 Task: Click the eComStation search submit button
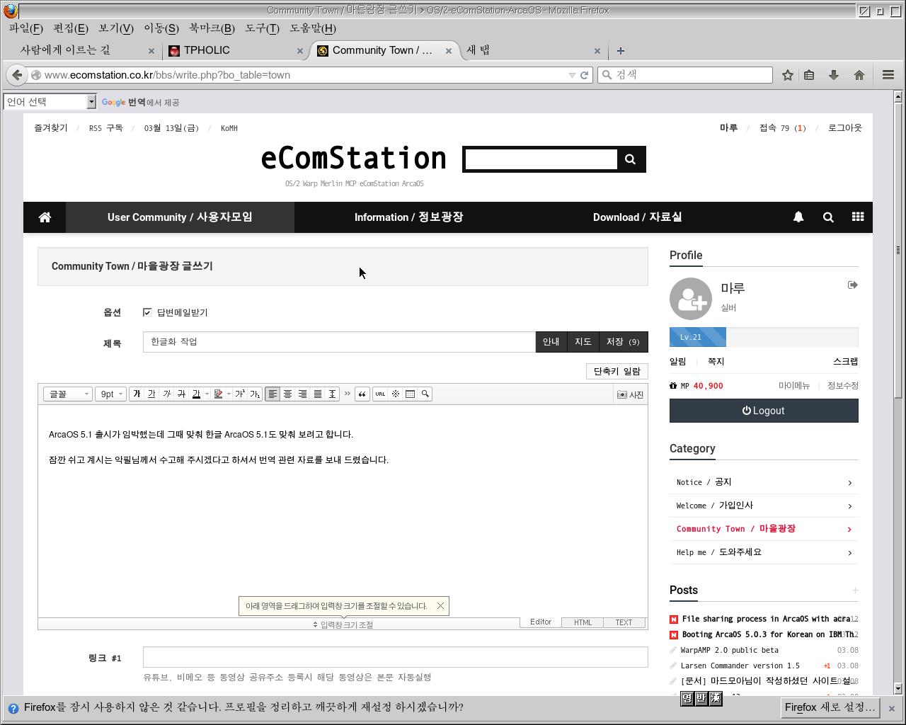(x=630, y=159)
